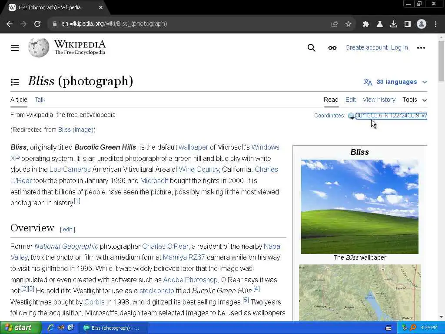
Task: Click the Microsoft link
Action: click(154, 180)
